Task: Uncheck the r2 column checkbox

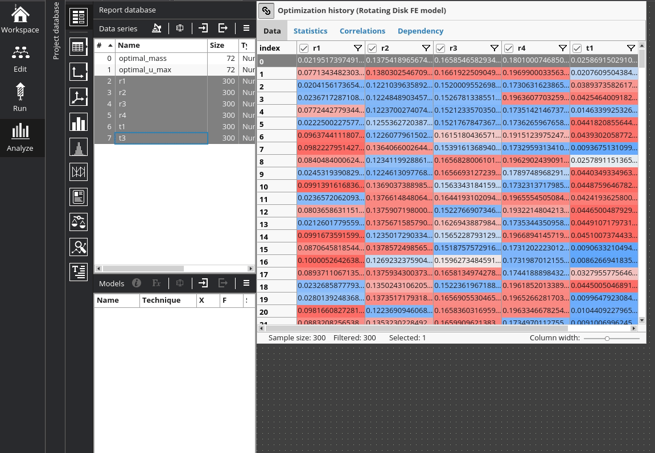Action: [x=372, y=48]
